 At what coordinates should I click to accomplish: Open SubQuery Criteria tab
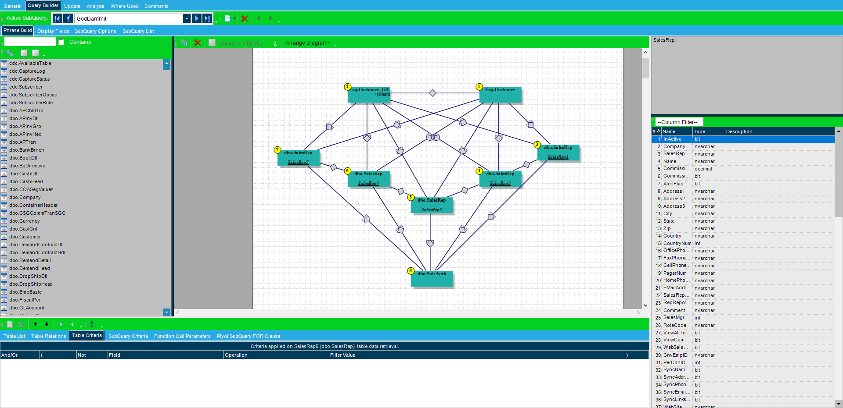click(128, 336)
